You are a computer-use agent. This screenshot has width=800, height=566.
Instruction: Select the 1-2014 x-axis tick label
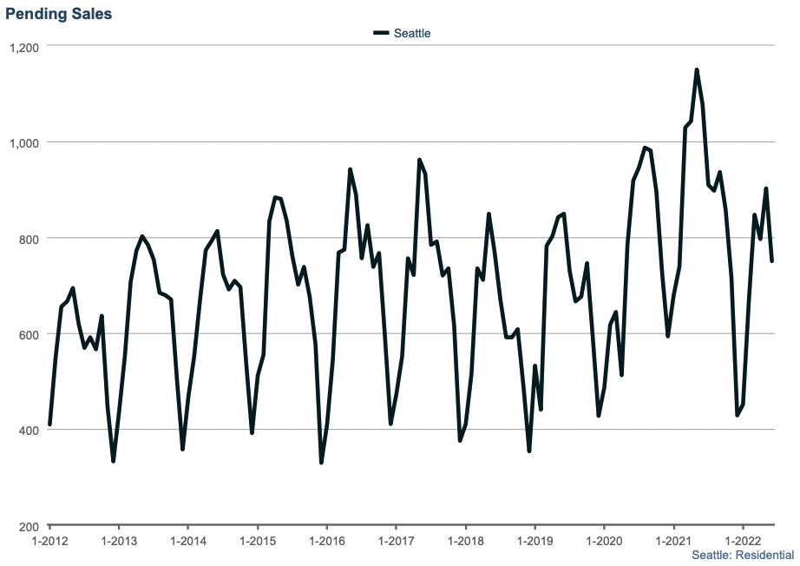[188, 540]
